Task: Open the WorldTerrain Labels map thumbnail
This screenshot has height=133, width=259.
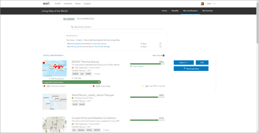Action: coord(54,102)
